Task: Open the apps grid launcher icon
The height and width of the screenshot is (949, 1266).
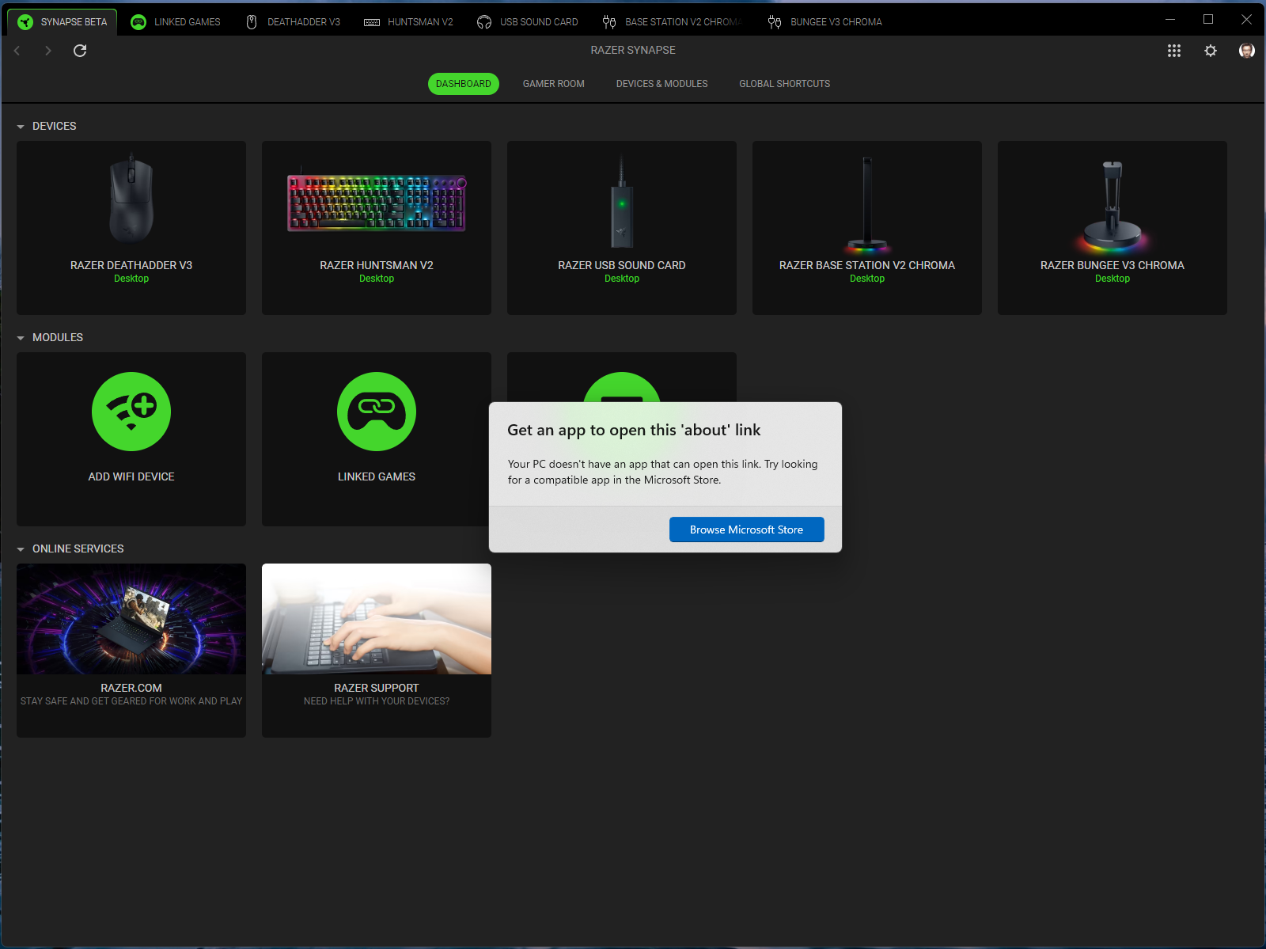Action: pos(1174,51)
